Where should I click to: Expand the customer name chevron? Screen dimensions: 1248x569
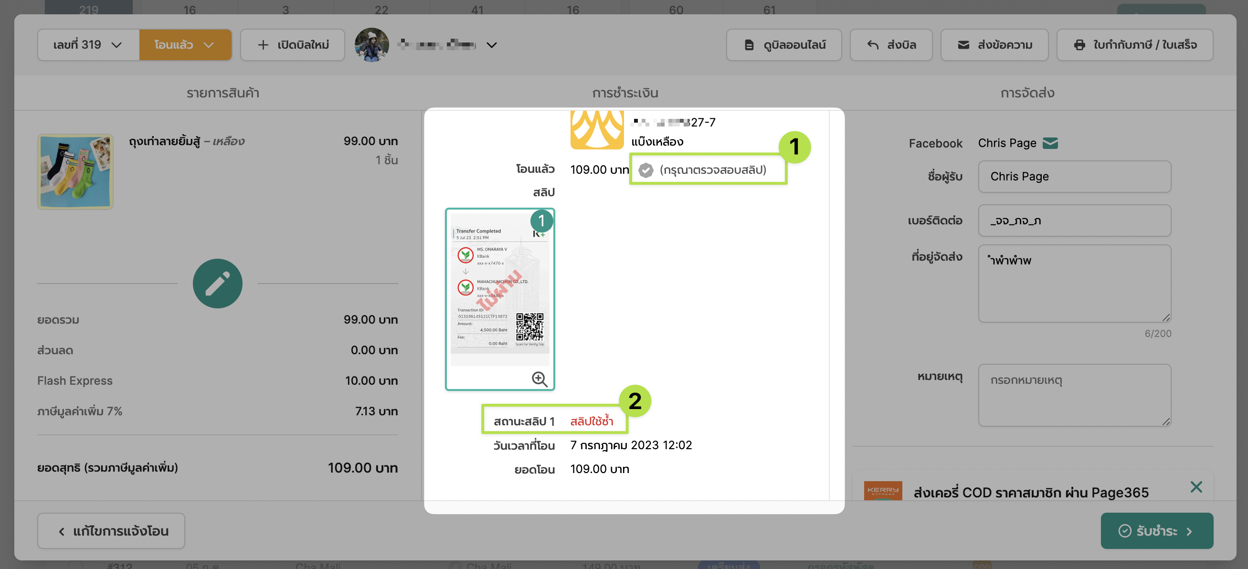coord(492,45)
